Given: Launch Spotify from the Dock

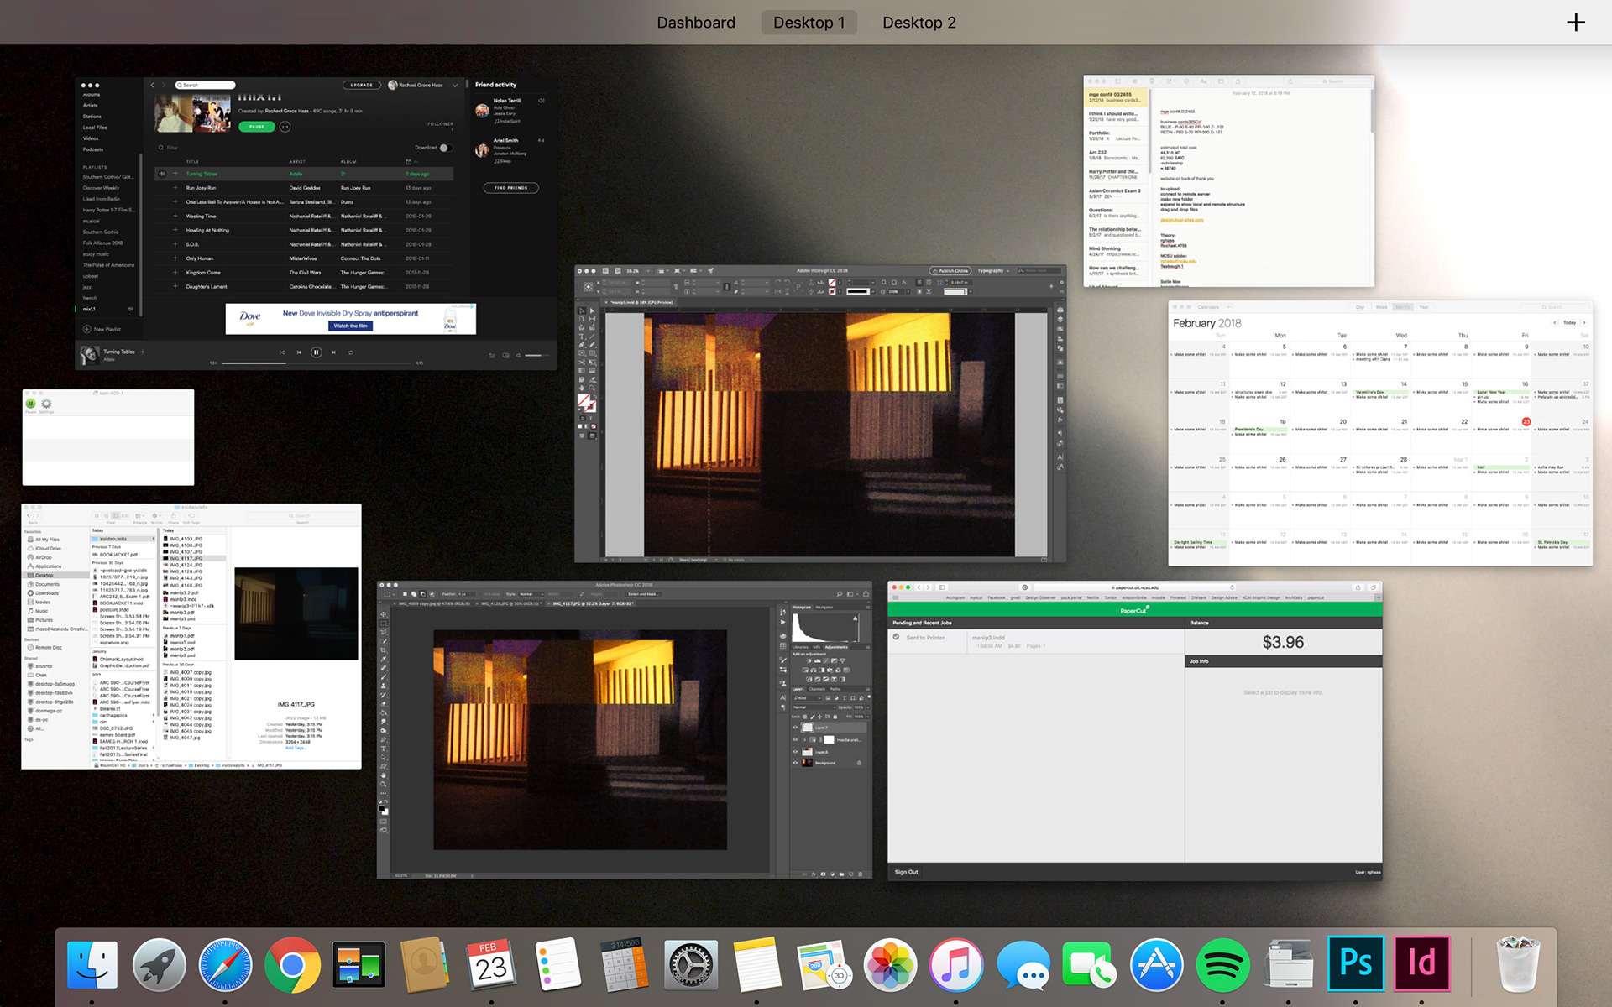Looking at the screenshot, I should 1222,964.
